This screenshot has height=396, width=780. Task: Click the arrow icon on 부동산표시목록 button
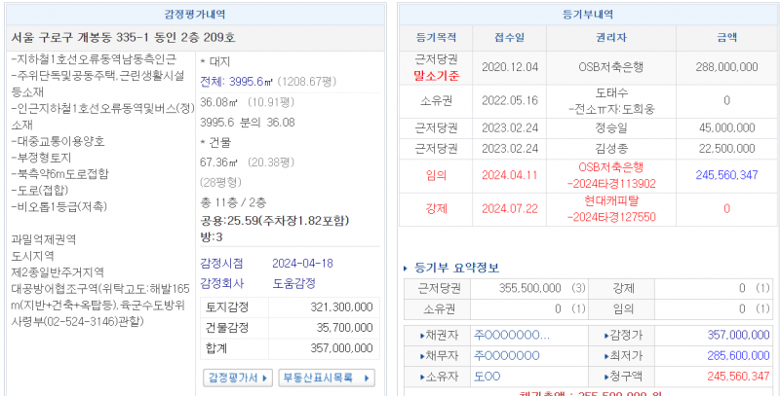(368, 377)
